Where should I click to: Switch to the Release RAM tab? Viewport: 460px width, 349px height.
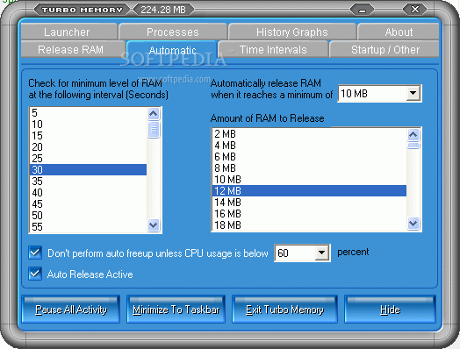[x=73, y=49]
